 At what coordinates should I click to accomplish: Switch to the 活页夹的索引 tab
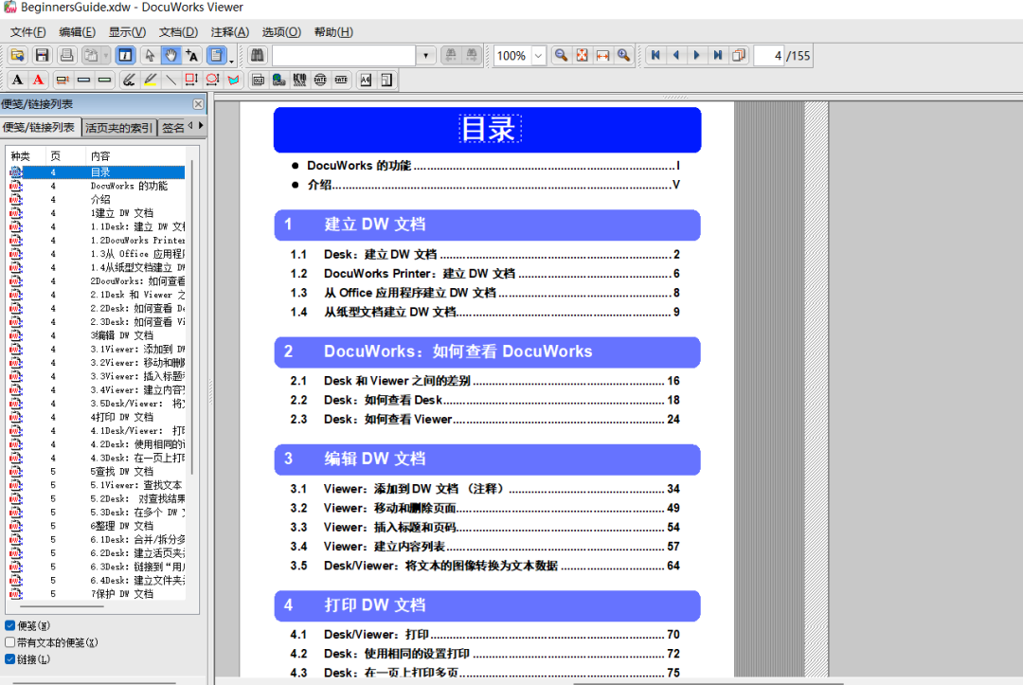tap(118, 128)
